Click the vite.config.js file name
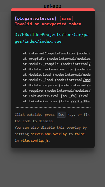The width and height of the screenshot is (105, 187). tap(35, 140)
